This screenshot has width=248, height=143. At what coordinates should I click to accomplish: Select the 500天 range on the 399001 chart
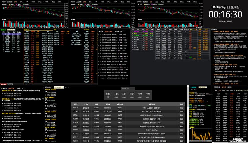tap(59, 1)
